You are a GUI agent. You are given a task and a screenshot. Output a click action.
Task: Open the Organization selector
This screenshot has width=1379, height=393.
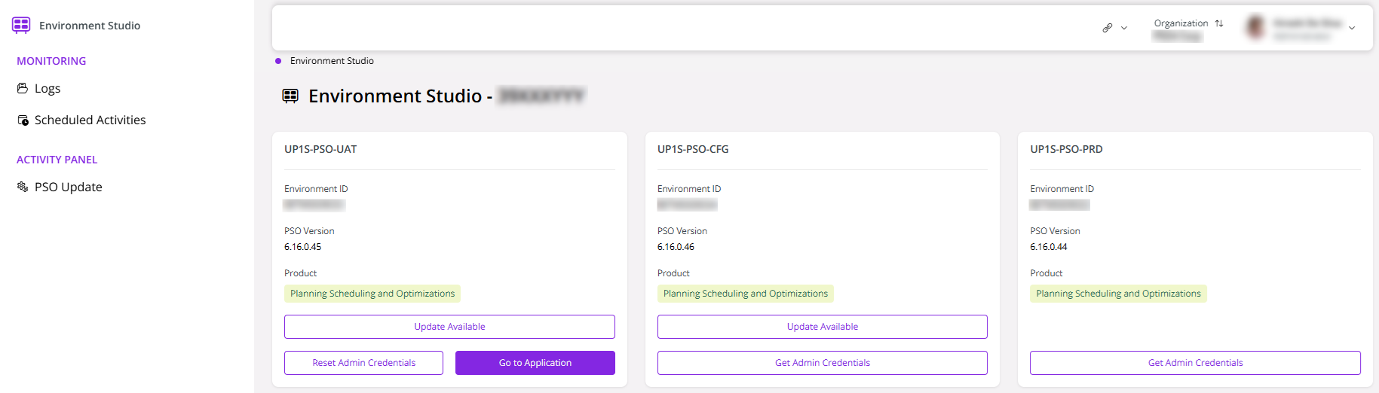[1188, 29]
